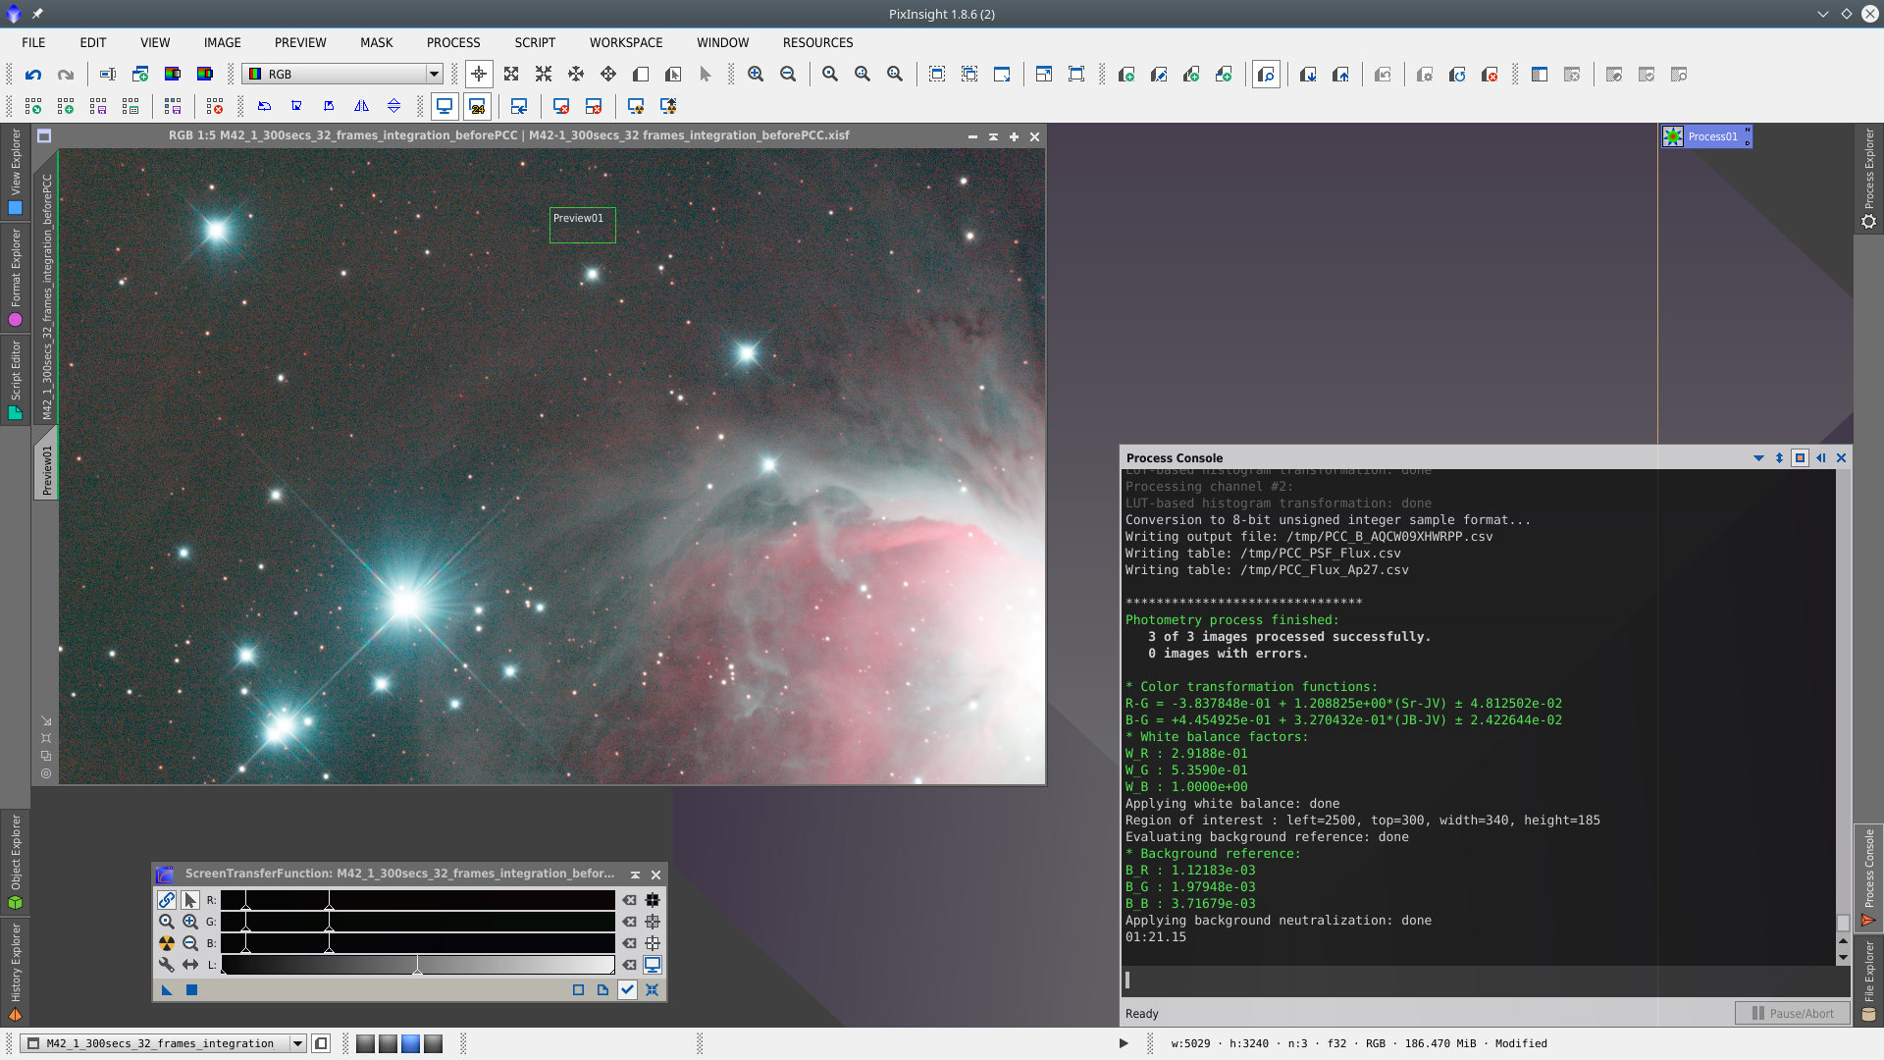The image size is (1884, 1060).
Task: Open the Process Console dropdown arrow
Action: pos(1758,457)
